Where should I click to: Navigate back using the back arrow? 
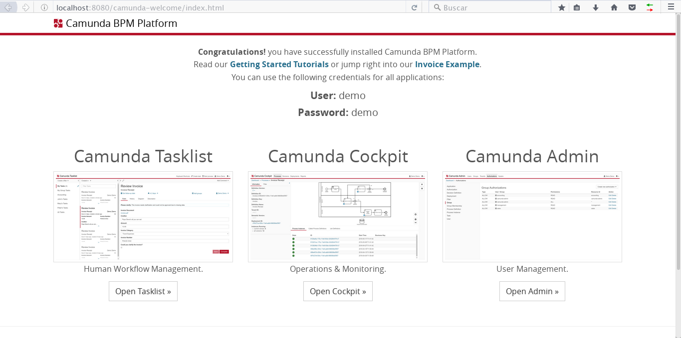8,7
